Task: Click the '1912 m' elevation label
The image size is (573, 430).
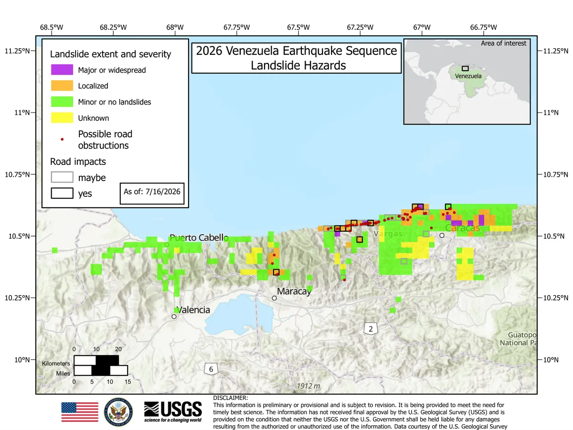Action: 308,386
